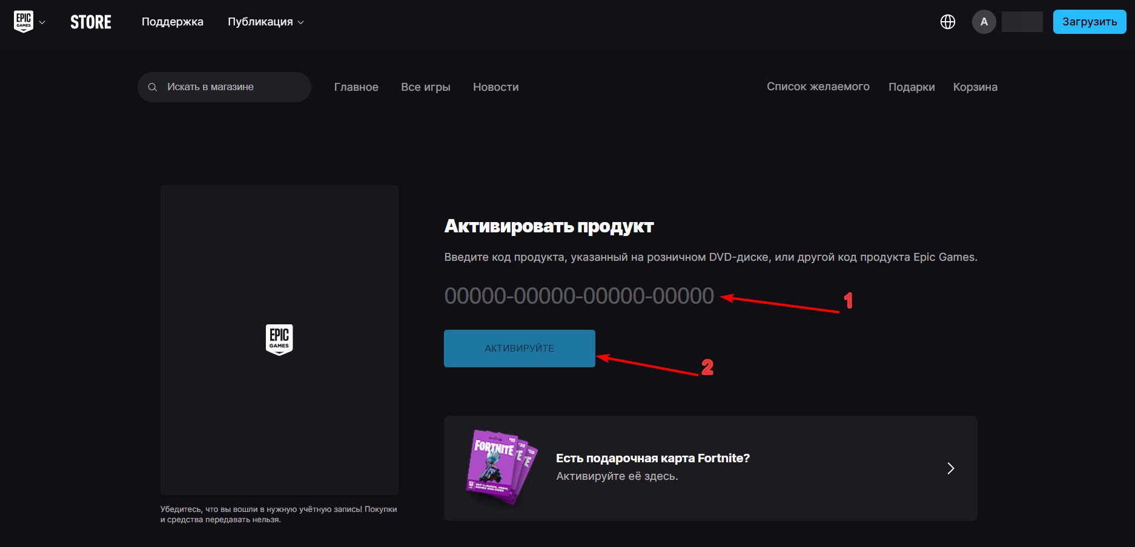
Task: Open the language selector globe icon
Action: coord(947,21)
